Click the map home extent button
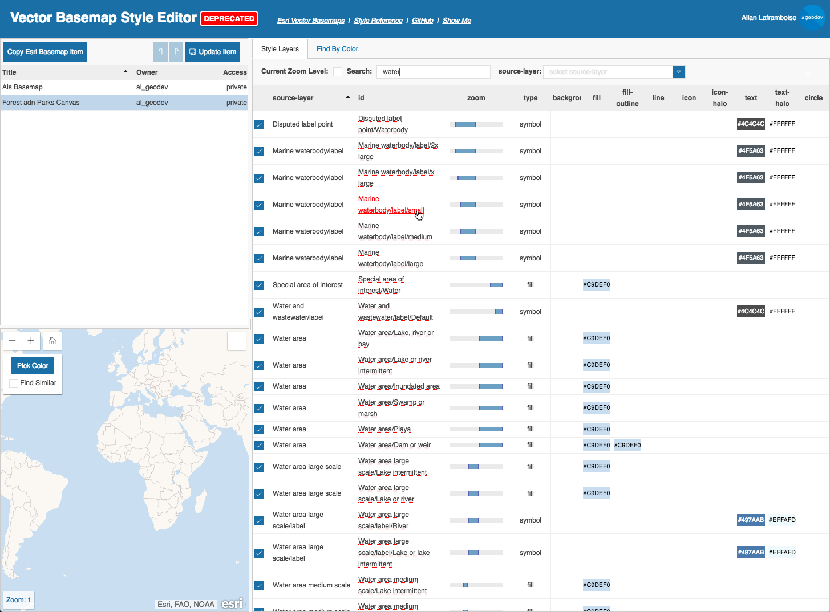This screenshot has height=612, width=830. (x=52, y=341)
